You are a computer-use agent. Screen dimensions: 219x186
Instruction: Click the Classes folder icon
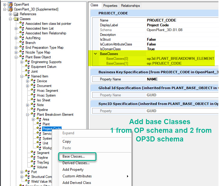tap(16, 19)
